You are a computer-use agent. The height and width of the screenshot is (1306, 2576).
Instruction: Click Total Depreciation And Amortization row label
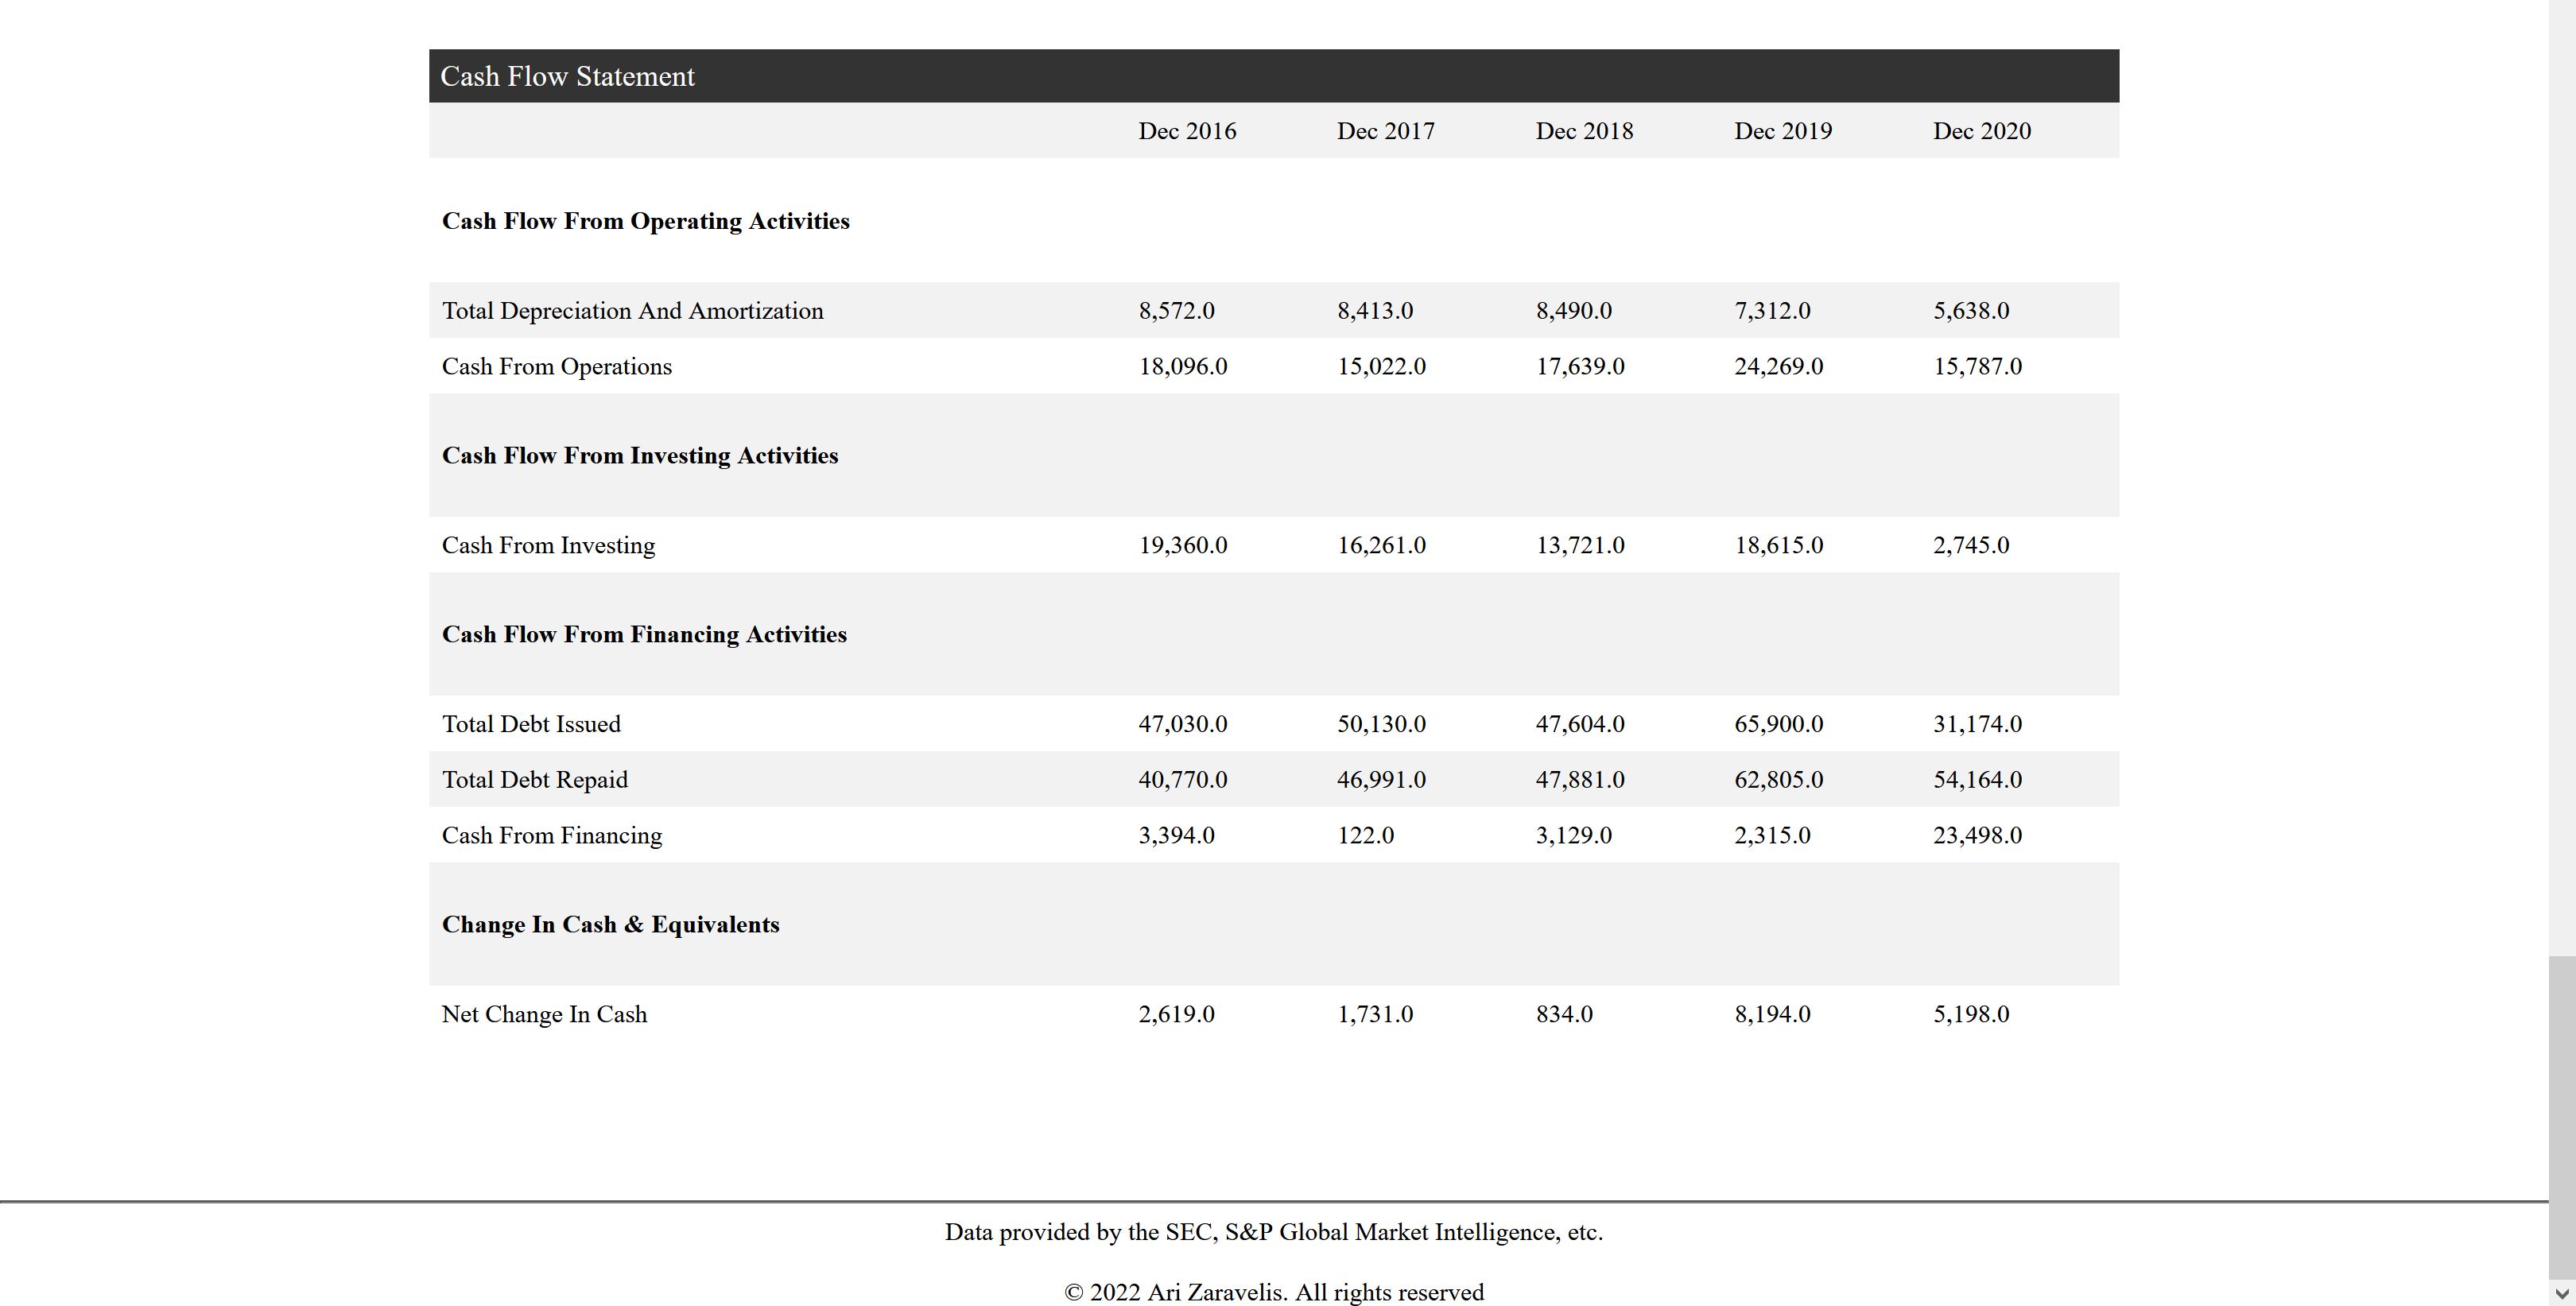(632, 311)
